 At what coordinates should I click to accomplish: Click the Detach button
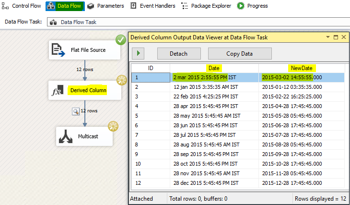point(179,53)
